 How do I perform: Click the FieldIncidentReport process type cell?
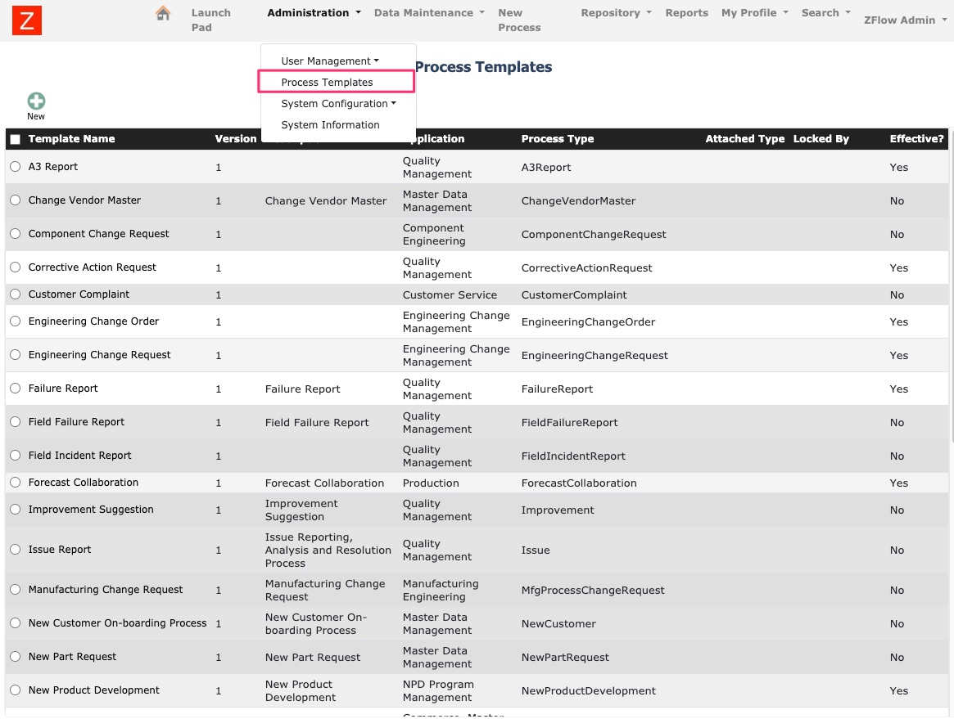[x=573, y=456]
